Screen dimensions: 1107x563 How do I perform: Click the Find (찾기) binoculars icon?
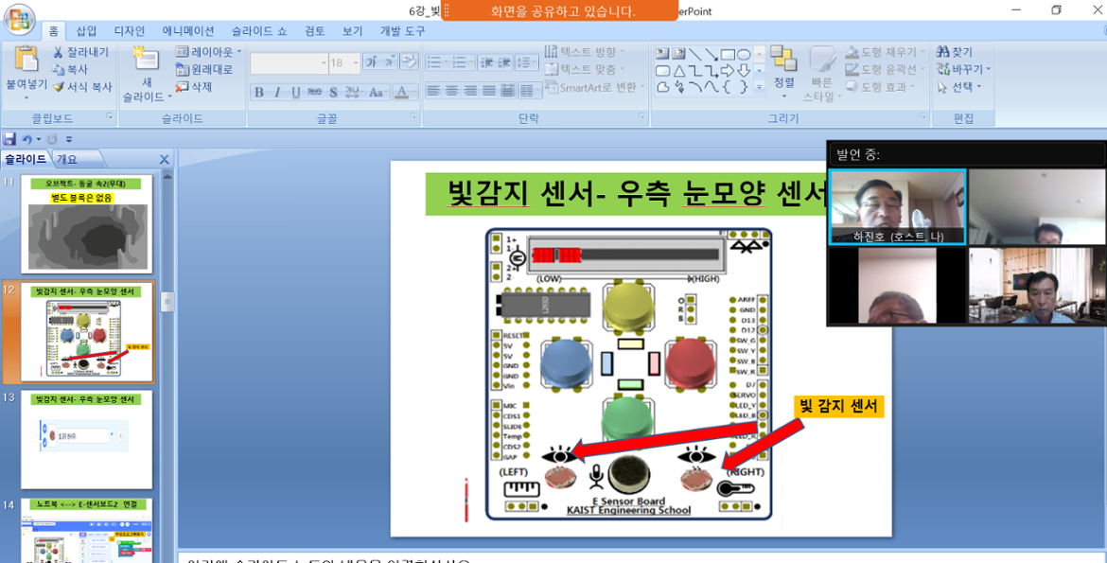pos(943,52)
